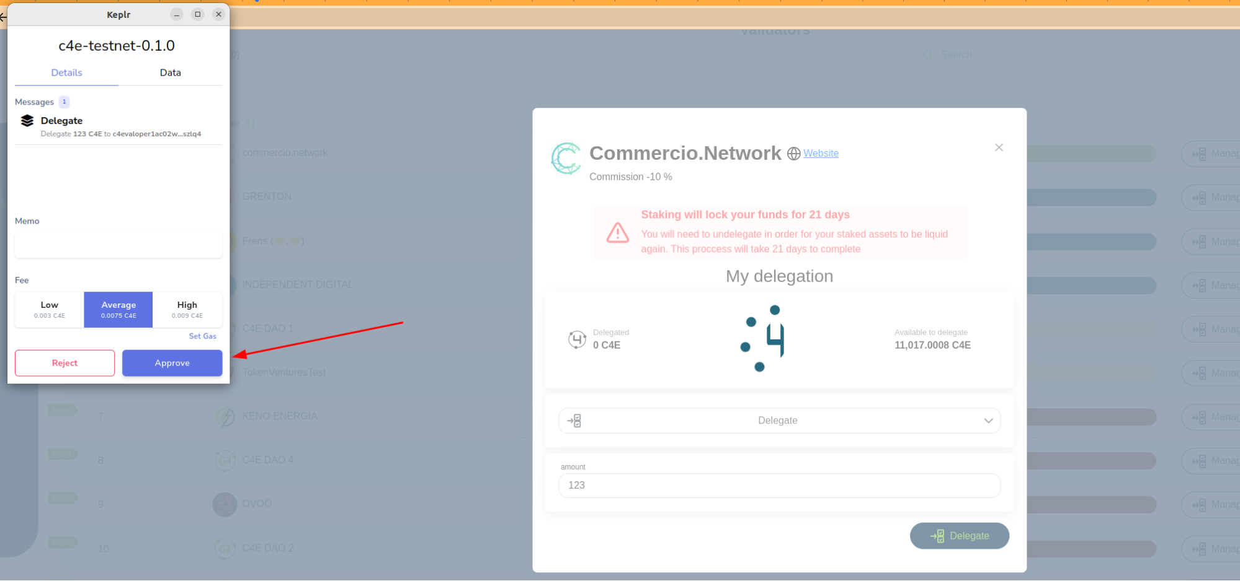Open KENO ENERGIA row Manage button
This screenshot has height=581, width=1240.
(x=1211, y=417)
